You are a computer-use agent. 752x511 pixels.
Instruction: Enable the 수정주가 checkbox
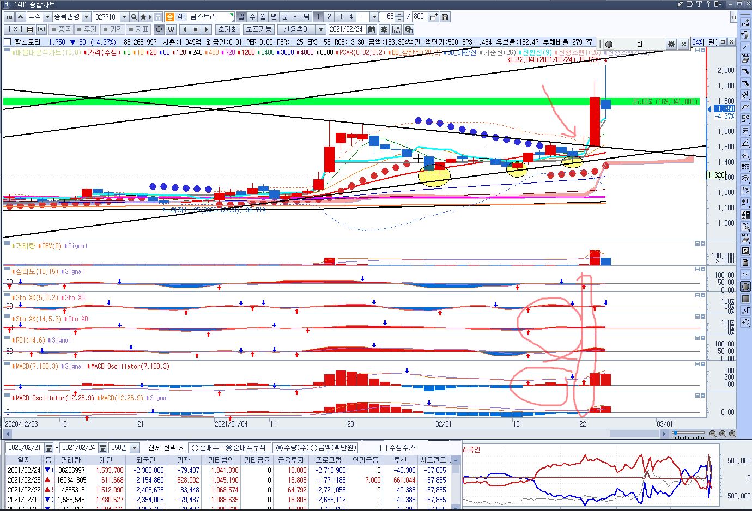(x=384, y=448)
